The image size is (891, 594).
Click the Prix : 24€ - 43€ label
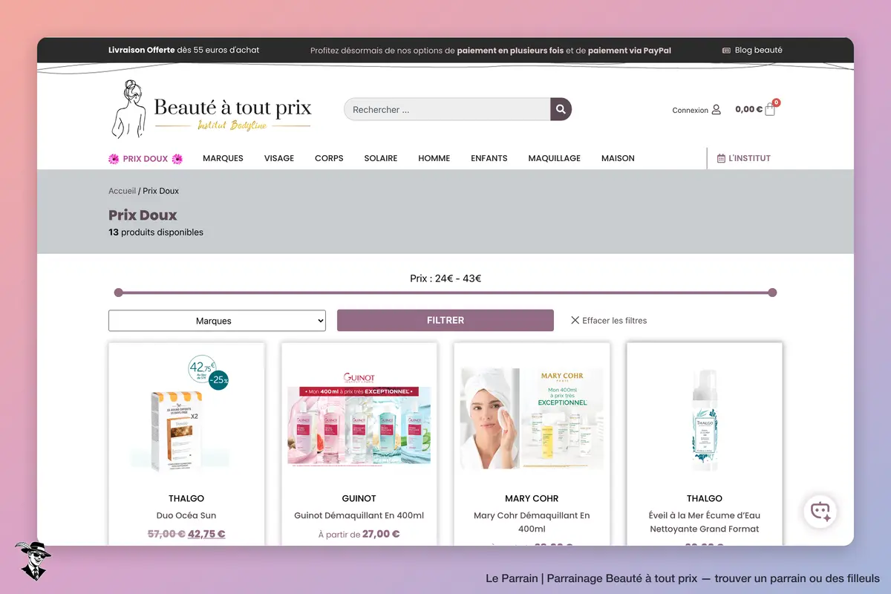coord(446,278)
